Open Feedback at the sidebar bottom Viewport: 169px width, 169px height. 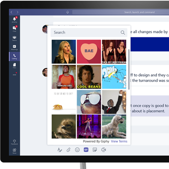coord(15,142)
